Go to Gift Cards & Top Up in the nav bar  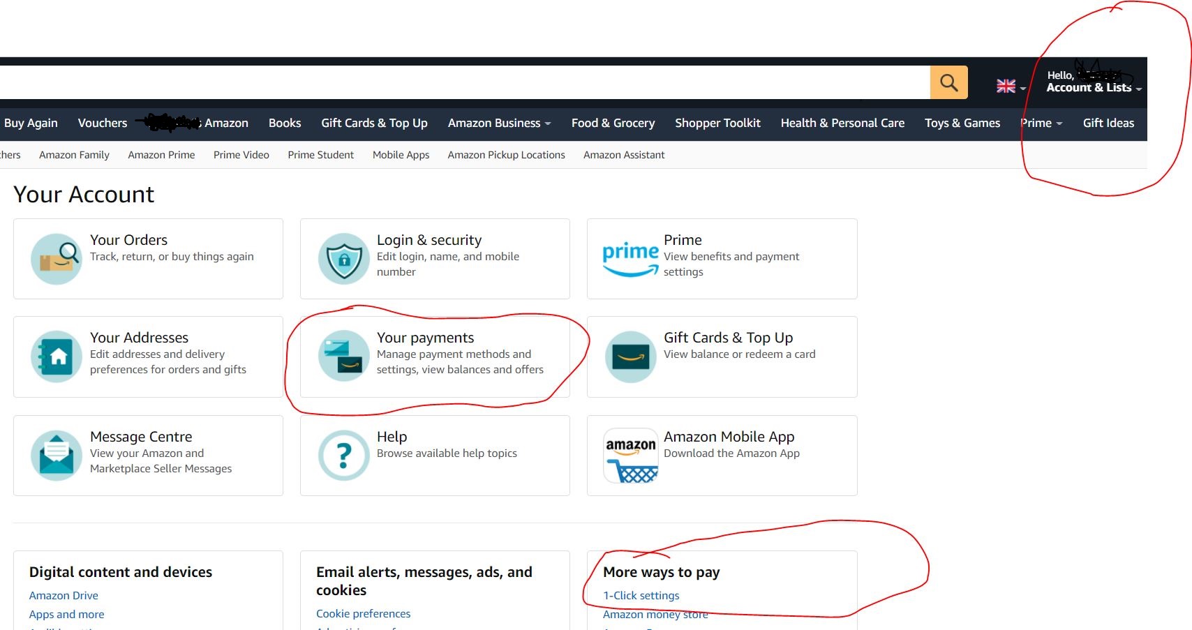(x=374, y=123)
